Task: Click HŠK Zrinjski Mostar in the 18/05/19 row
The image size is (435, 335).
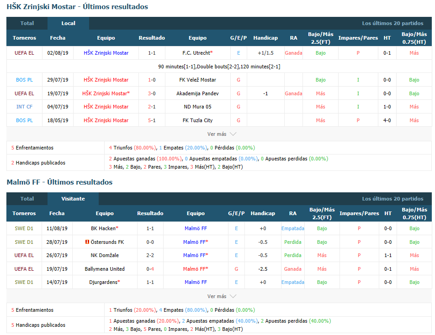Action: [106, 120]
